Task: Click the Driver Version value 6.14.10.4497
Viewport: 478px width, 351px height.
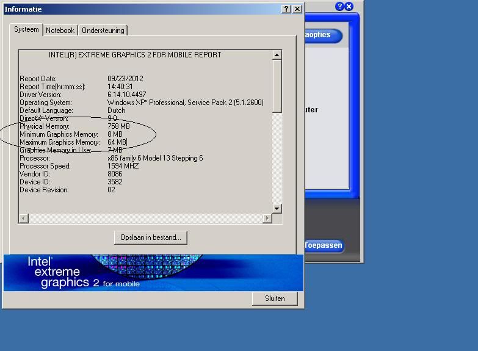Action: 126,95
